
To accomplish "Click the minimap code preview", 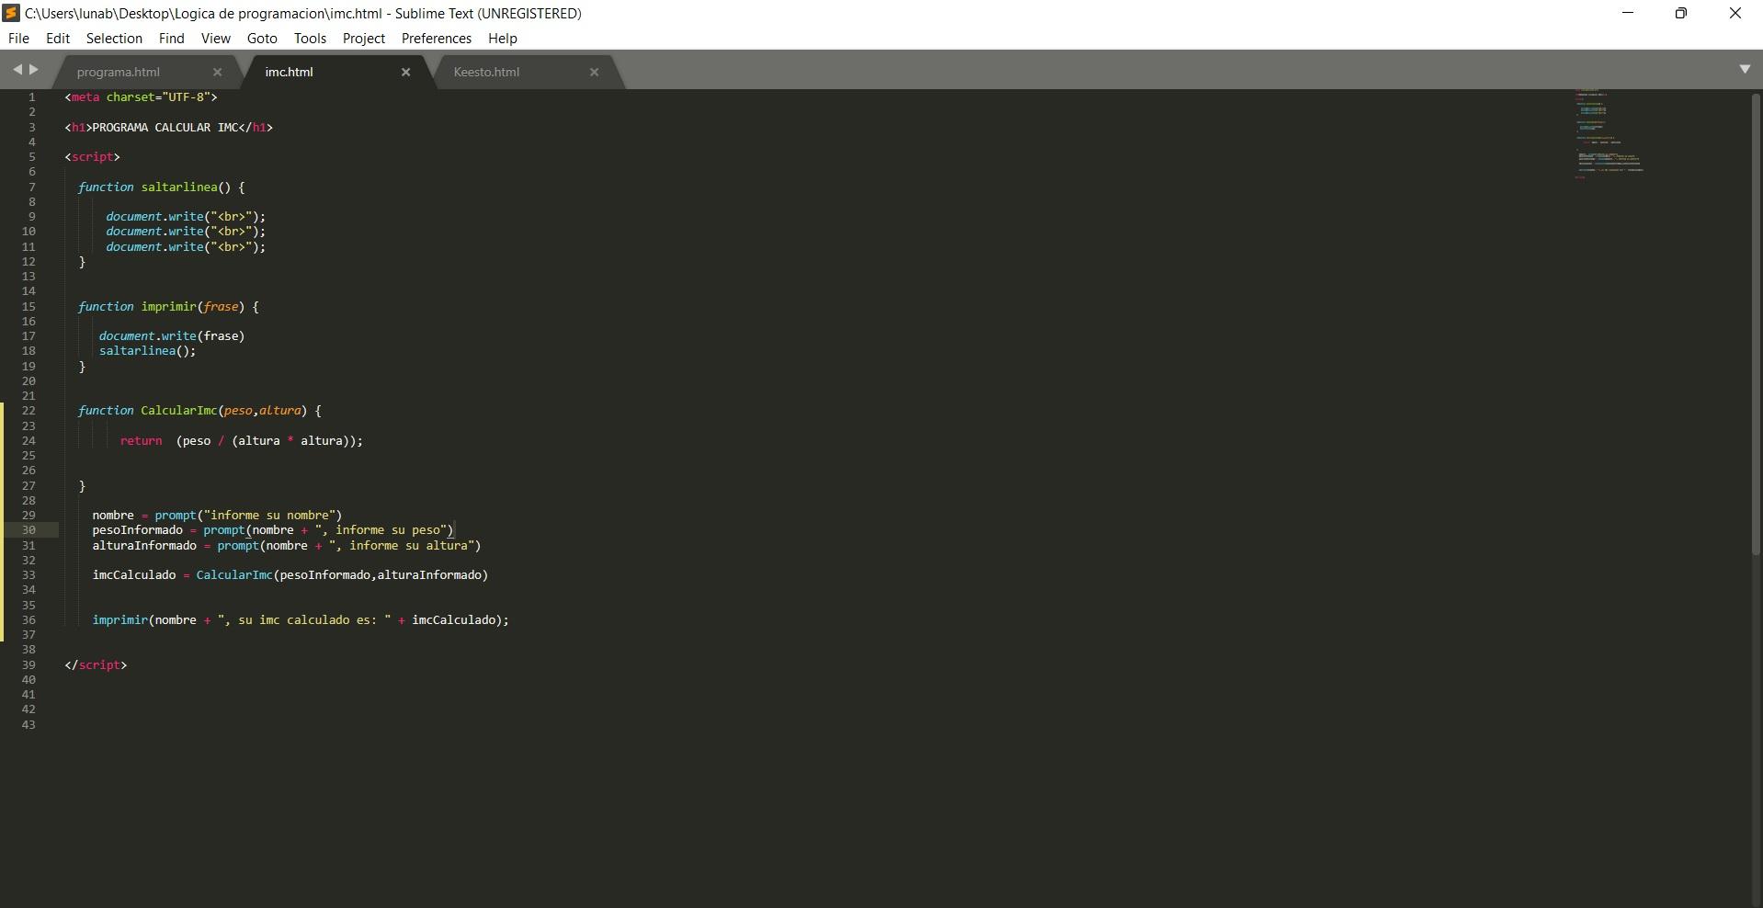I will tap(1609, 134).
